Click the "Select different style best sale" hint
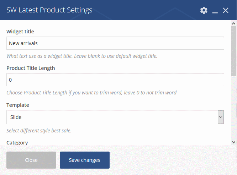The image size is (237, 175). coord(39,130)
